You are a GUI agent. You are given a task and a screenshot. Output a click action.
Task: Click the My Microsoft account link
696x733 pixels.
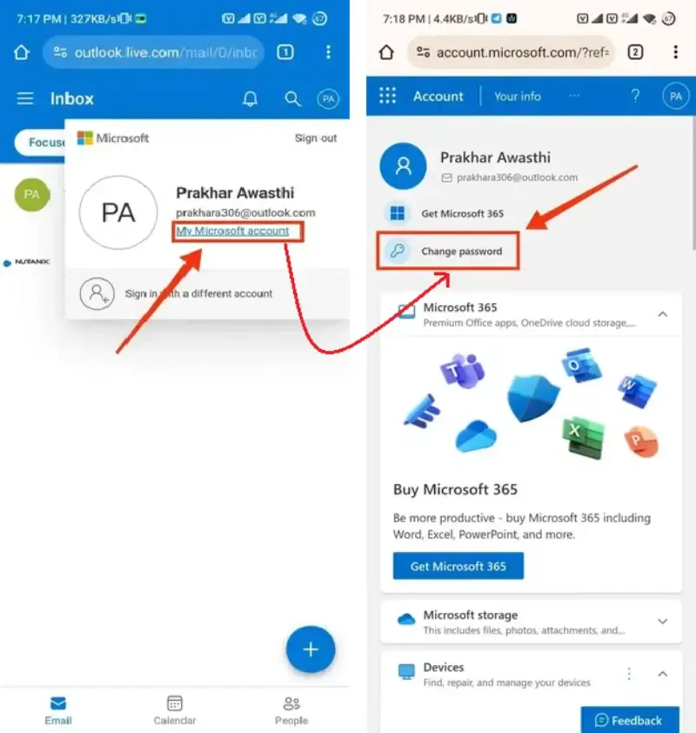click(x=232, y=231)
